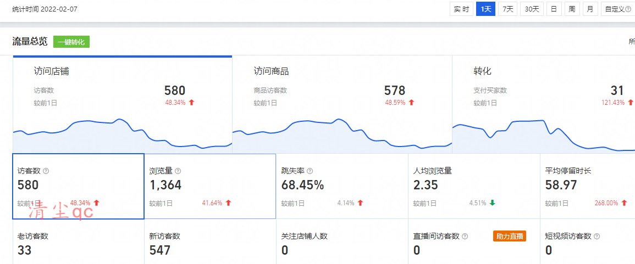Image resolution: width=635 pixels, height=264 pixels.
Task: Click 578 商品访客数 value
Action: (x=394, y=91)
